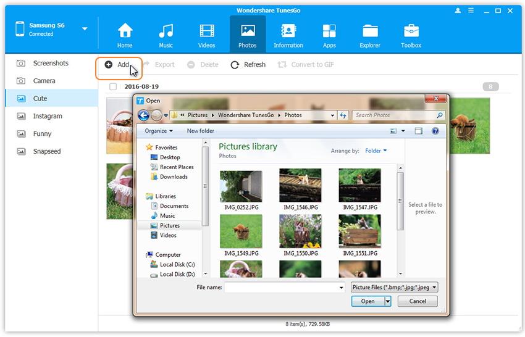This screenshot has height=337, width=525.
Task: Tick the 2016-08-19 date checkbox
Action: tap(113, 87)
